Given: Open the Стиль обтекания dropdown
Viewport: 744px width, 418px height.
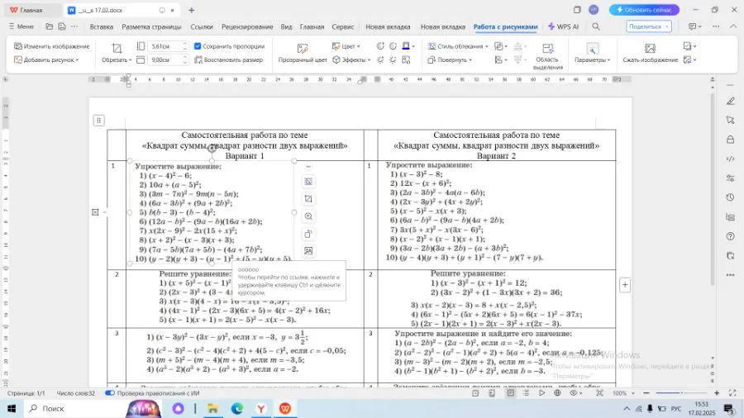Looking at the screenshot, I should pos(459,46).
